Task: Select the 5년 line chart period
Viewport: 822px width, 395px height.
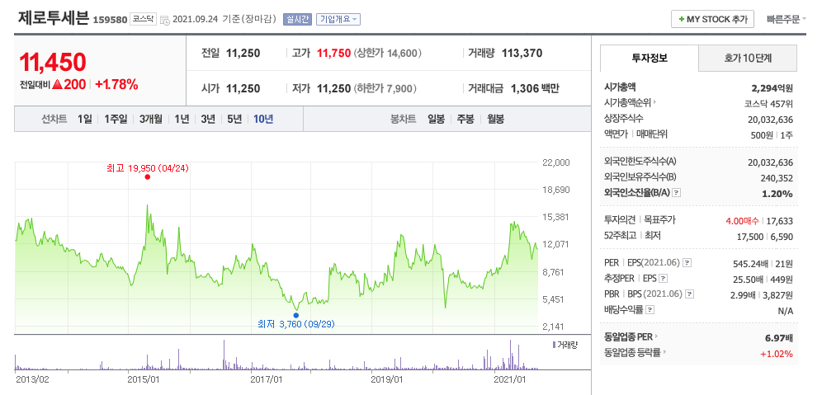Action: [x=234, y=120]
